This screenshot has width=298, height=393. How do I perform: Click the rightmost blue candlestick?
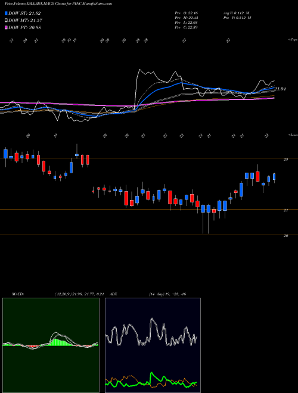tap(274, 177)
